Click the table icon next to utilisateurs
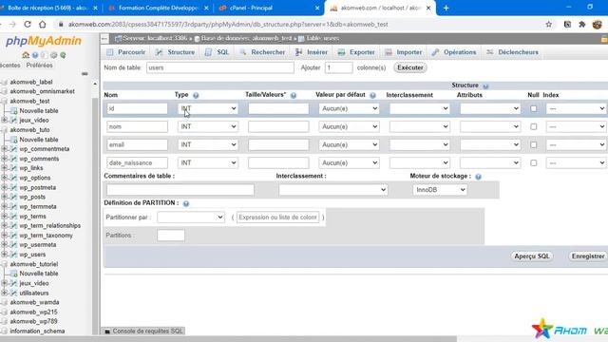Screen dimensions: 608x342 [13, 294]
